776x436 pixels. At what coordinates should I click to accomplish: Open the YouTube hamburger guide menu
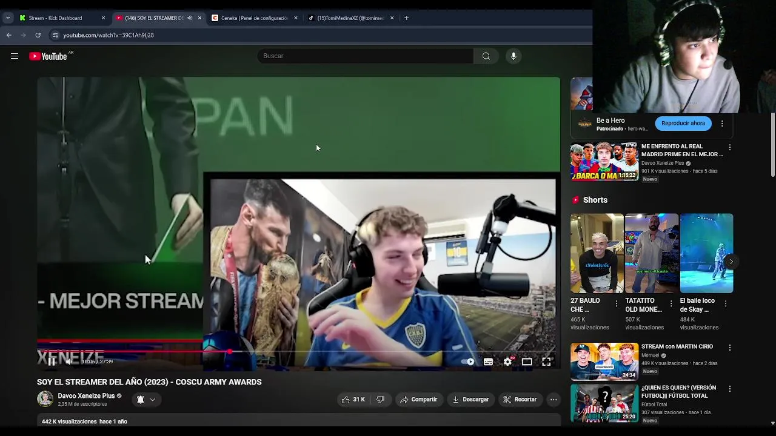pyautogui.click(x=15, y=56)
